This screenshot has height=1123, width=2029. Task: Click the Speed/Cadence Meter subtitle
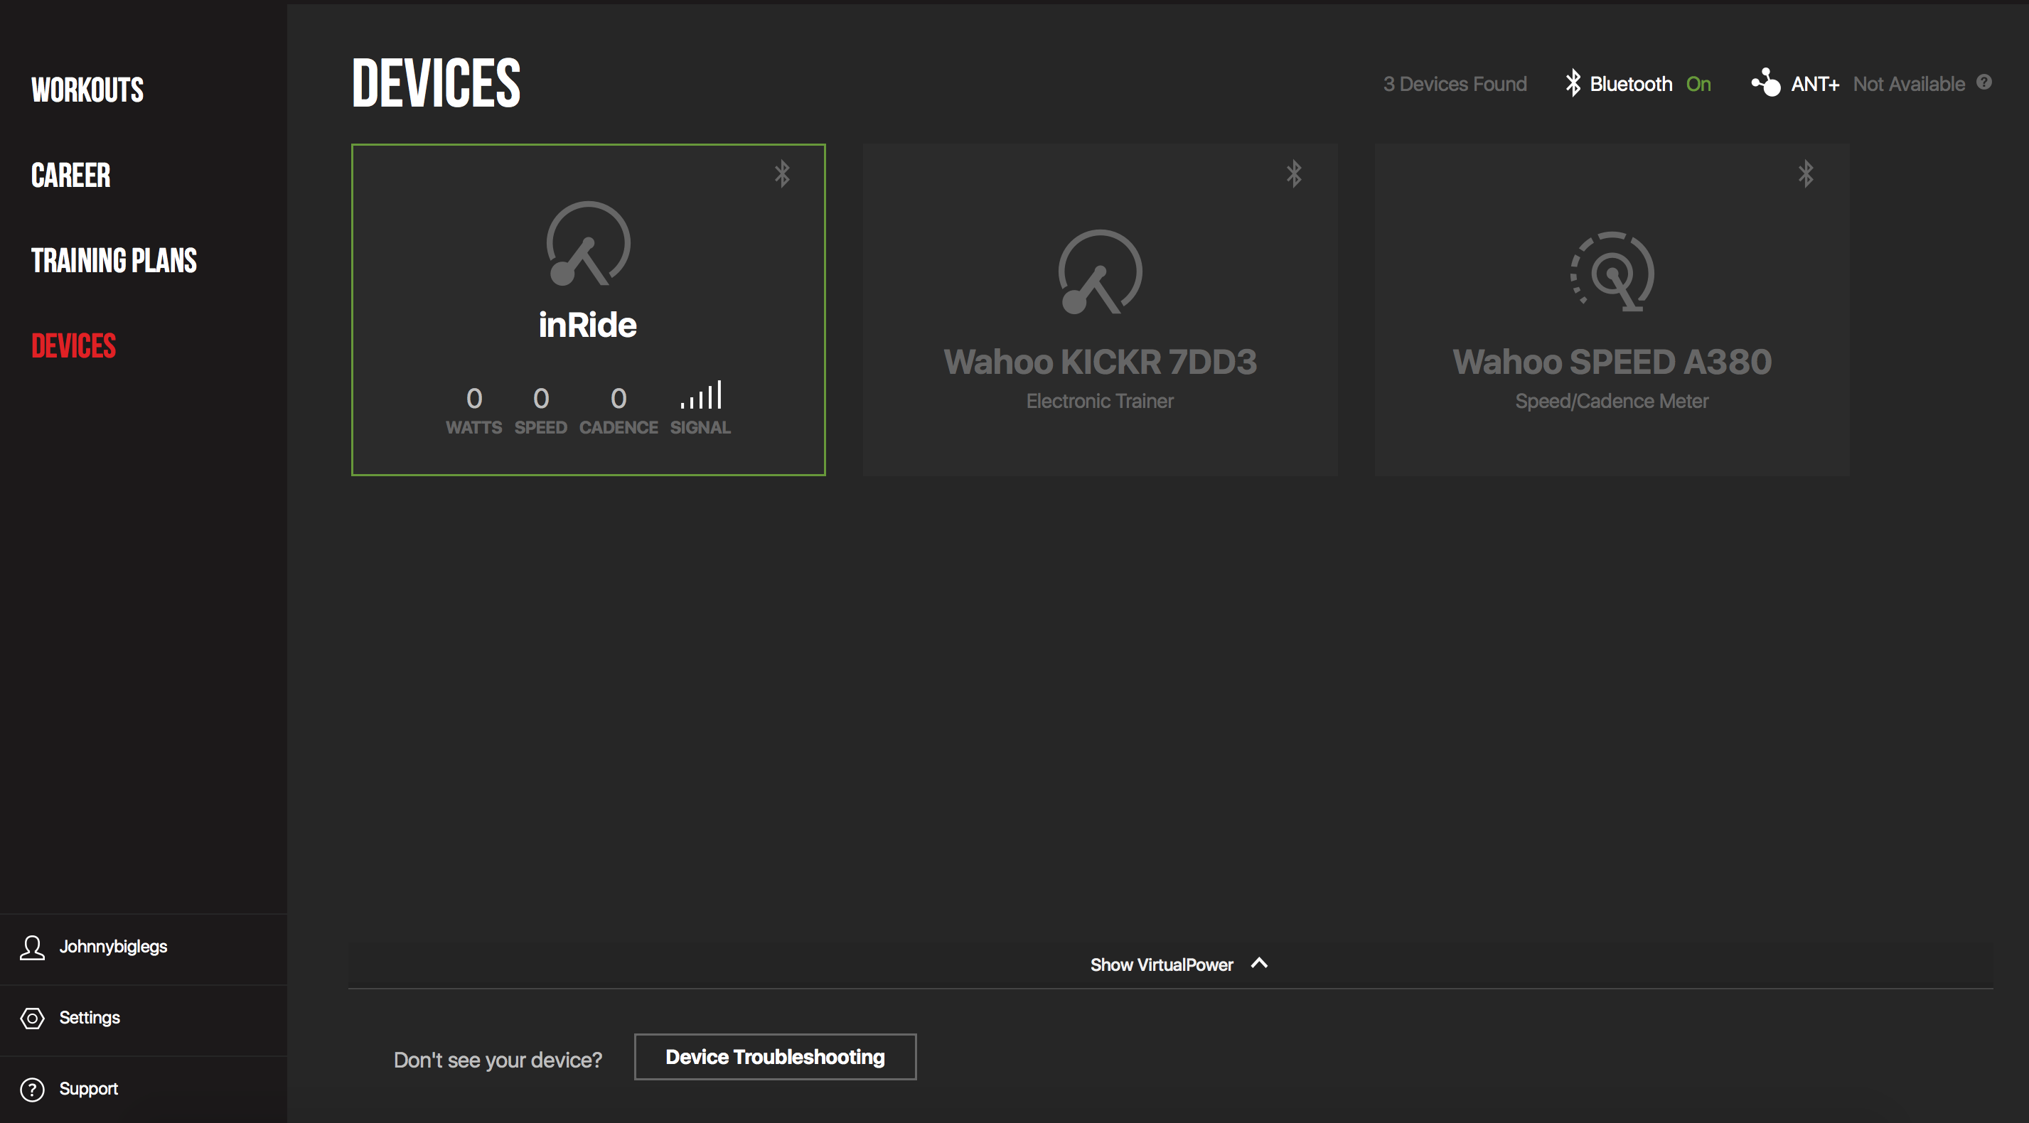tap(1612, 401)
